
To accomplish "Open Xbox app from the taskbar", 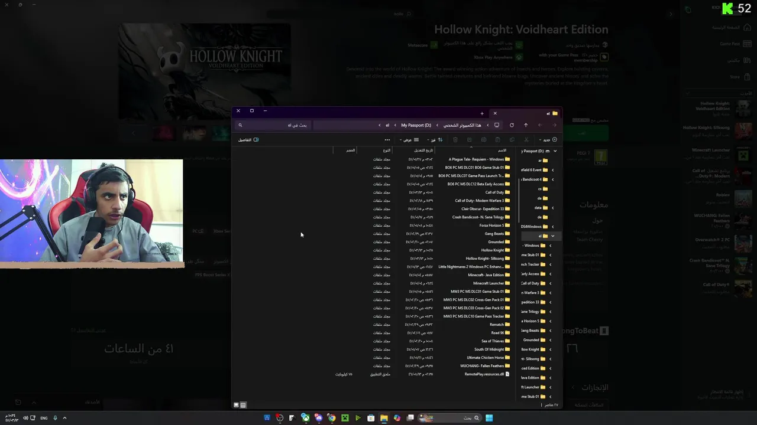I will point(306,418).
